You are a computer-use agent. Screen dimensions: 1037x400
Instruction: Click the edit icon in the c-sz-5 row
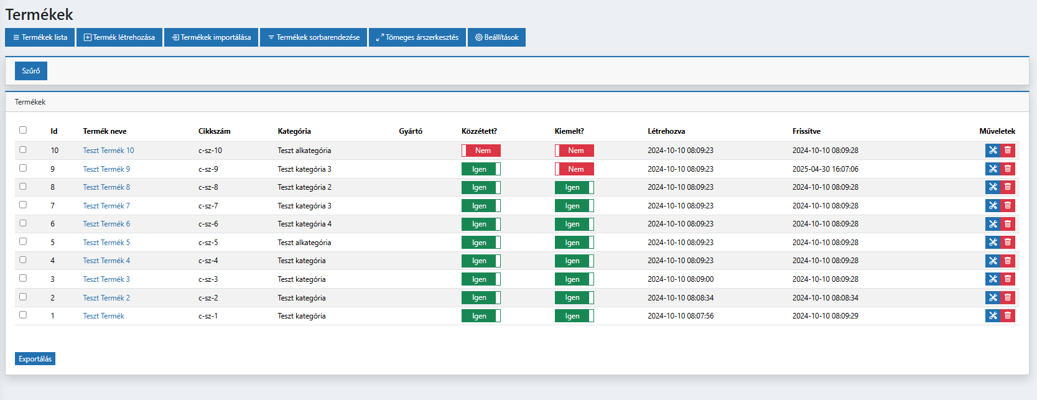(x=992, y=243)
